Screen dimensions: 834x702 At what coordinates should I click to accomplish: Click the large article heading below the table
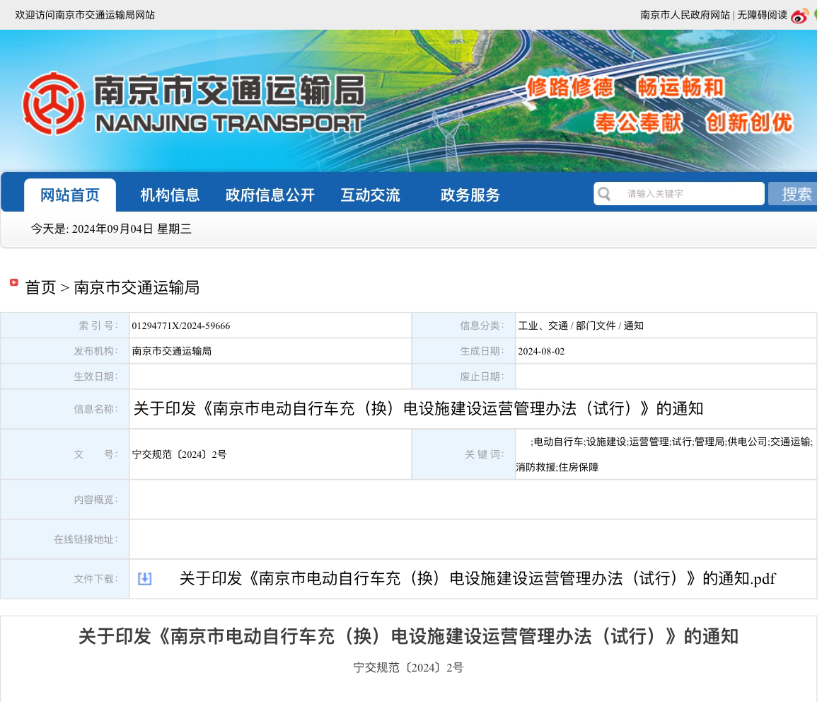tap(408, 636)
